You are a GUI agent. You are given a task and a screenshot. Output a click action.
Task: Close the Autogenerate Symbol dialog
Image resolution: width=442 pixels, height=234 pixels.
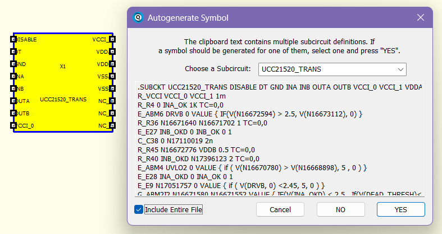[420, 17]
